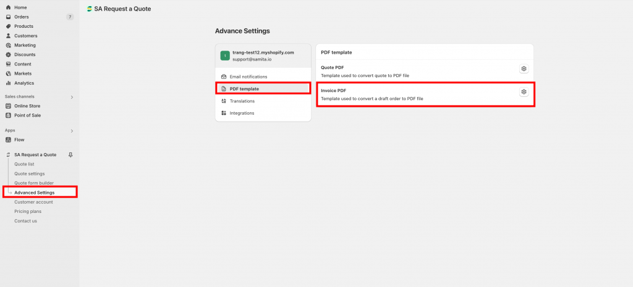The width and height of the screenshot is (633, 287).
Task: Click the Invoice PDF row title
Action: click(x=333, y=91)
